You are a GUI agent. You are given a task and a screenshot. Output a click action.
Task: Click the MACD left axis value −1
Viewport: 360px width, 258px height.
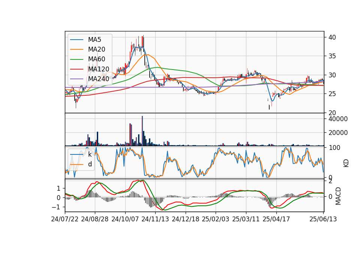[57, 207]
